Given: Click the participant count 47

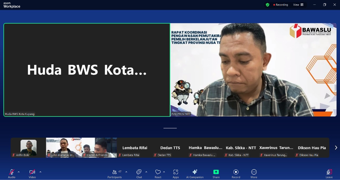Looking at the screenshot, I should pyautogui.click(x=120, y=172).
